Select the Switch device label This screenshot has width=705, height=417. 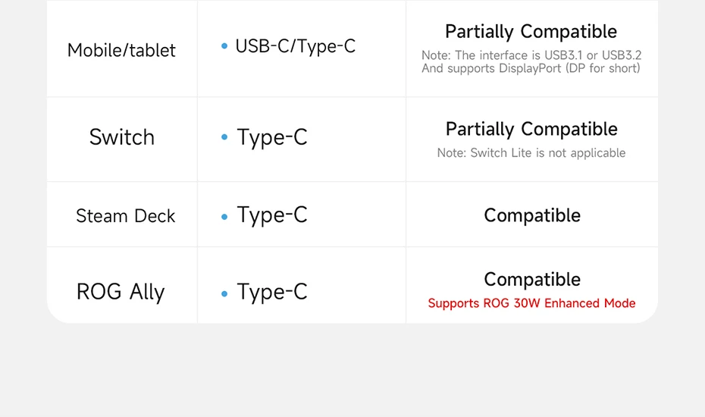click(x=121, y=137)
